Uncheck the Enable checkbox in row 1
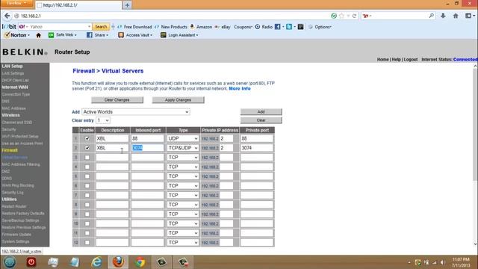This screenshot has width=478, height=269. coord(87,138)
